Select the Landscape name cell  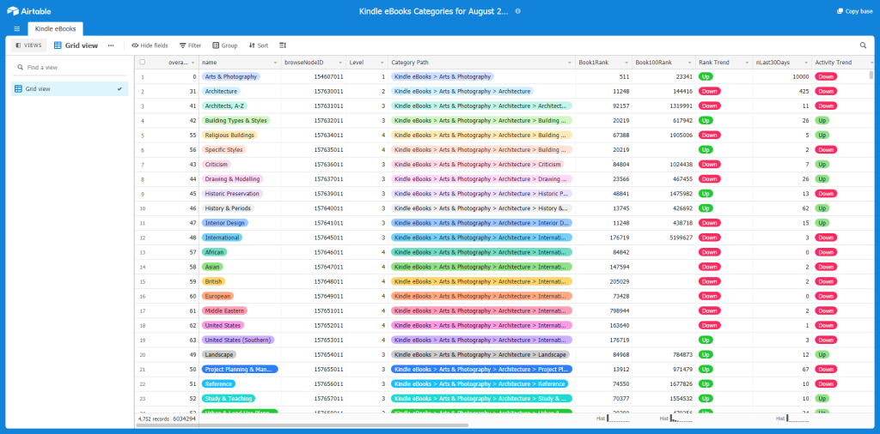click(241, 354)
